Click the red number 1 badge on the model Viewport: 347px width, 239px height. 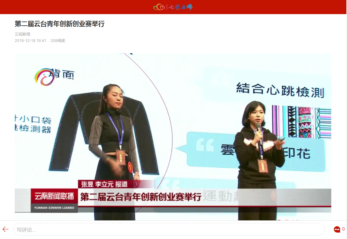coord(130,167)
